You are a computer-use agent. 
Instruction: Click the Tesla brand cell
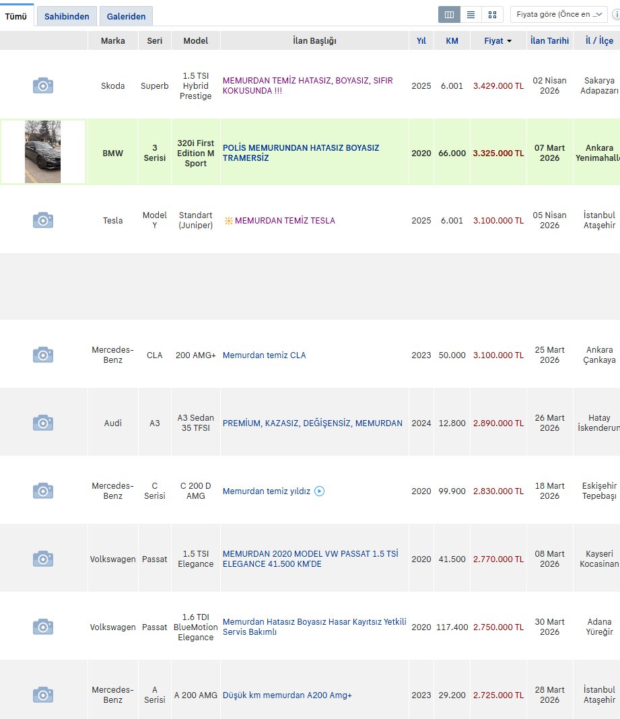coord(113,221)
